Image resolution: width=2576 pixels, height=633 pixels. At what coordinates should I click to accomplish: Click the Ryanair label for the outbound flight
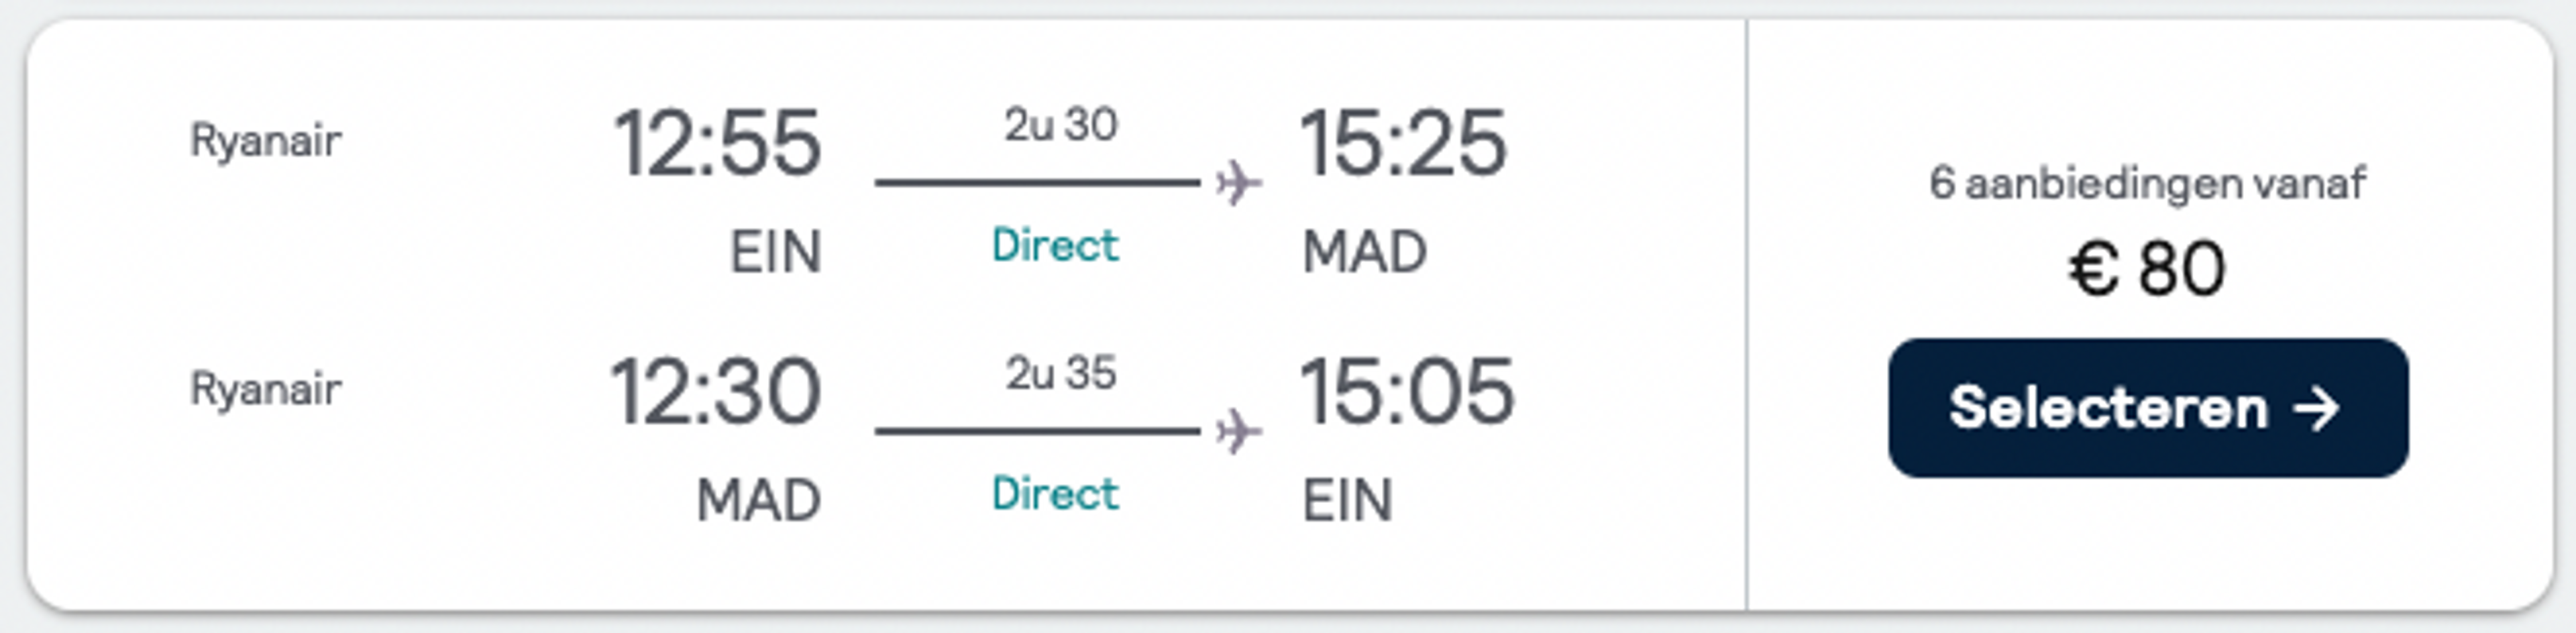266,141
